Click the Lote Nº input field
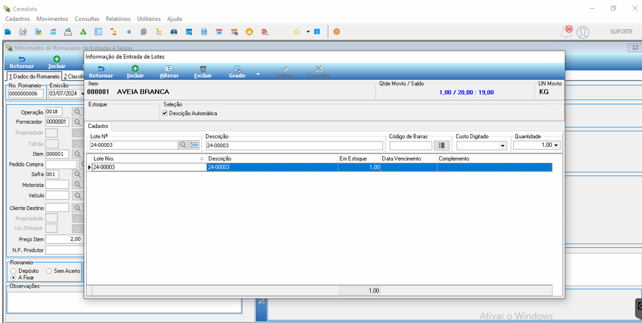The width and height of the screenshot is (642, 323). tap(134, 146)
